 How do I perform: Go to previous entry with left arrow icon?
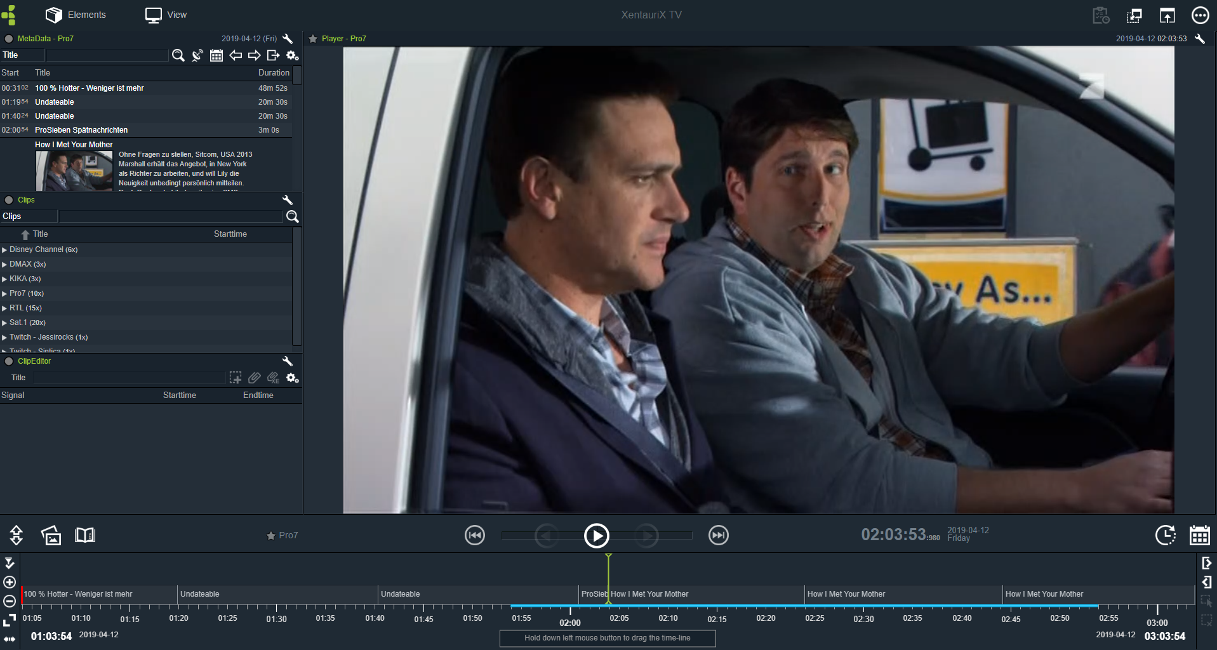(236, 55)
